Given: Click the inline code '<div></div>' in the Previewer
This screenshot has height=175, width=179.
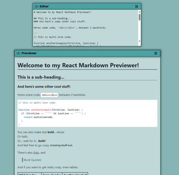Looking at the screenshot, I should click(49, 95).
